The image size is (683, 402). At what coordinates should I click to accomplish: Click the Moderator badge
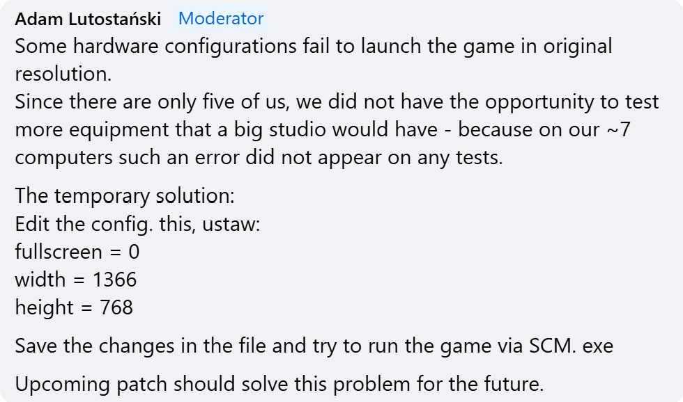point(221,18)
